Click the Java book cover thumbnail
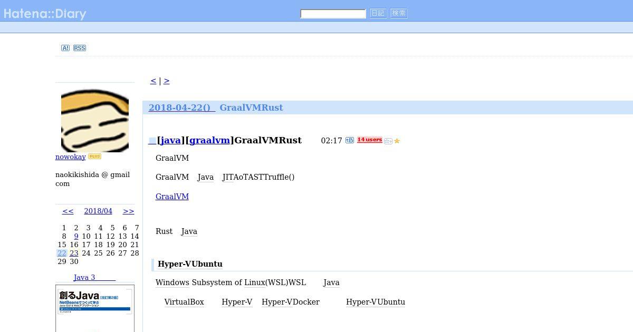 tap(95, 308)
